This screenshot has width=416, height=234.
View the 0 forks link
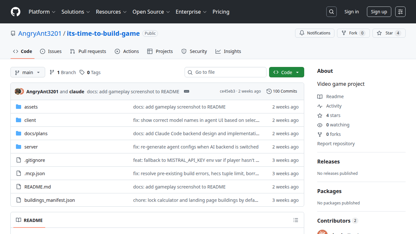pos(329,134)
